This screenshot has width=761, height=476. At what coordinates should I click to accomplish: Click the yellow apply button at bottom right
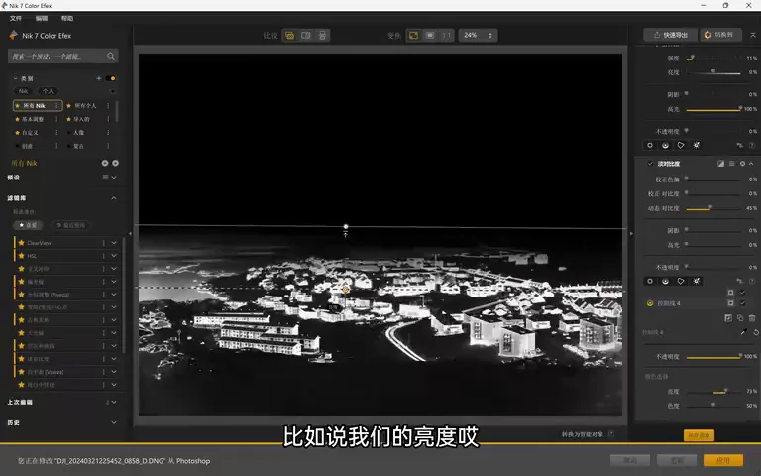723,460
